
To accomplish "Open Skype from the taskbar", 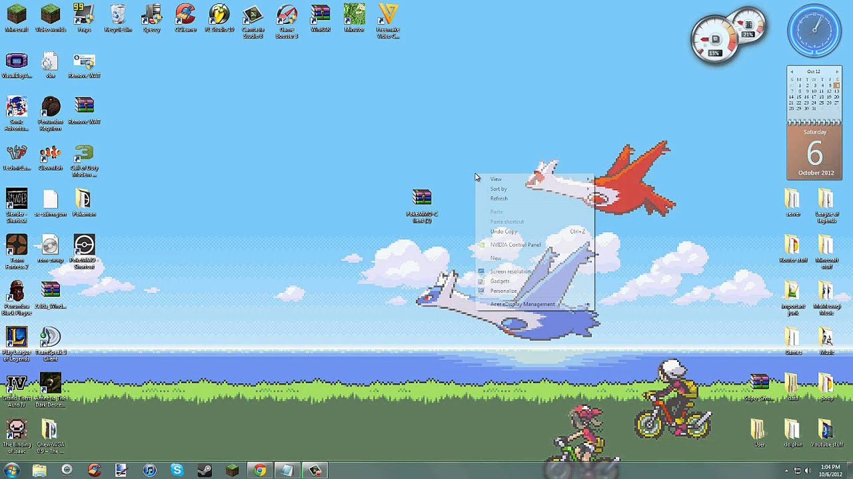I will 177,470.
